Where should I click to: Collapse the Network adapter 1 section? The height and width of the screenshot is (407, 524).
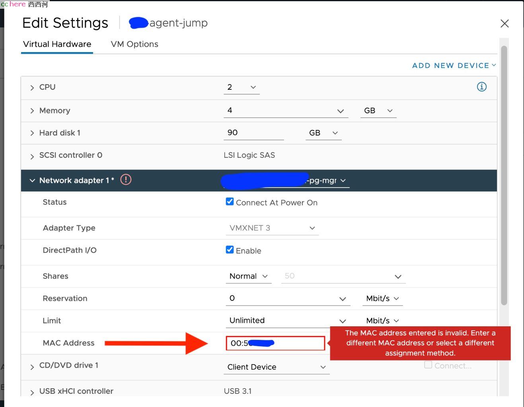[x=32, y=180]
